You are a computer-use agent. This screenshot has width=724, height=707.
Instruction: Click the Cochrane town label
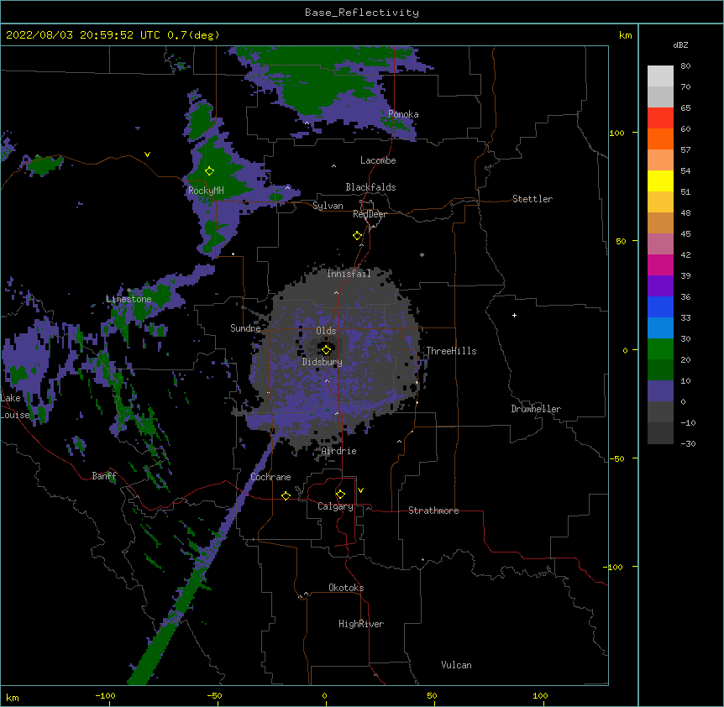[x=270, y=477]
